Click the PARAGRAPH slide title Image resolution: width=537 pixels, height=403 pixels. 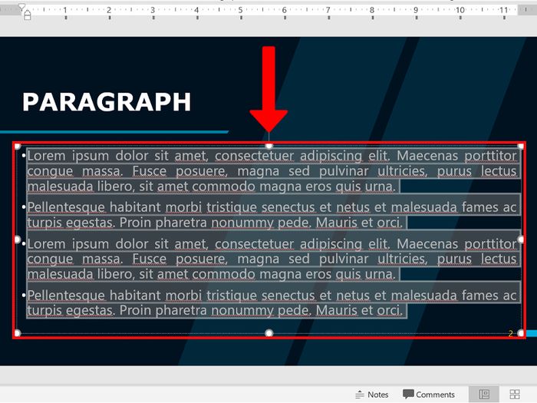click(x=107, y=102)
